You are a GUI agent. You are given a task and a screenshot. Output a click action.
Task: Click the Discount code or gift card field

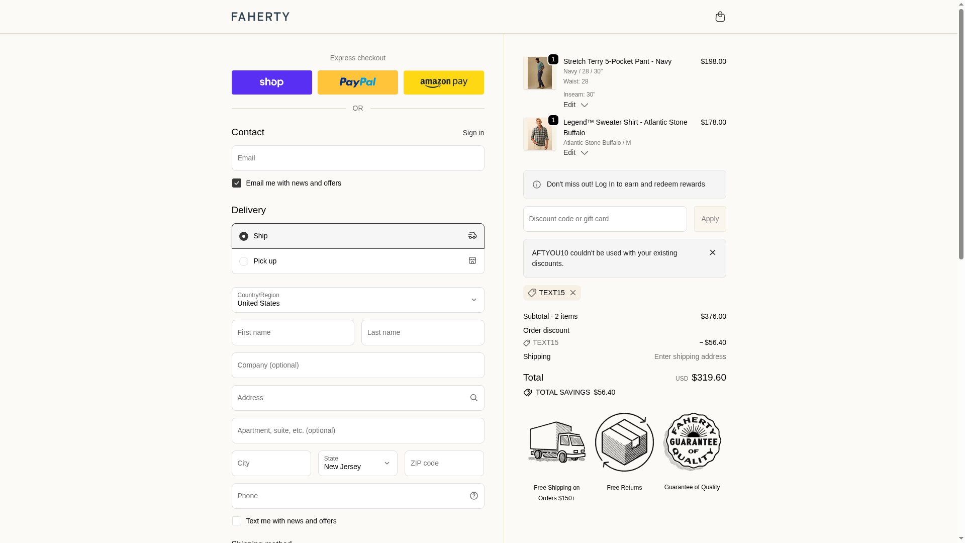tap(605, 219)
